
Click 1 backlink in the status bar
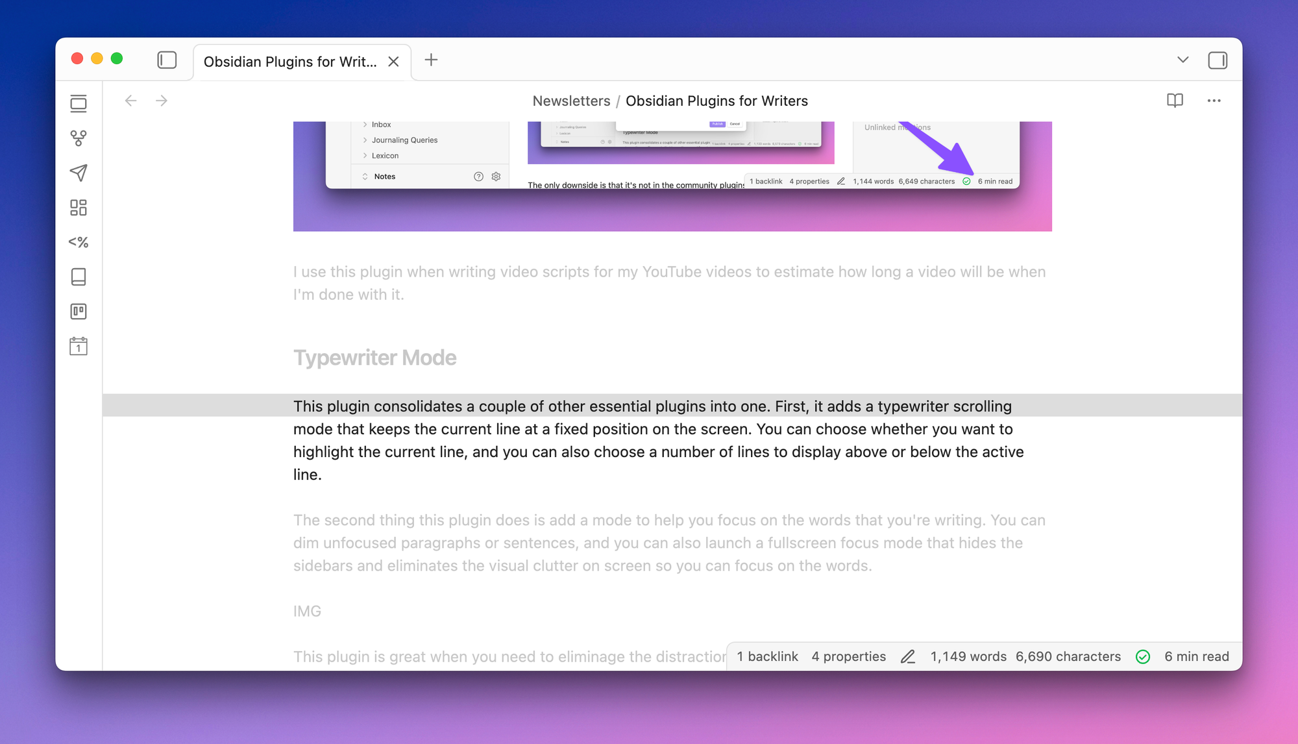(767, 656)
